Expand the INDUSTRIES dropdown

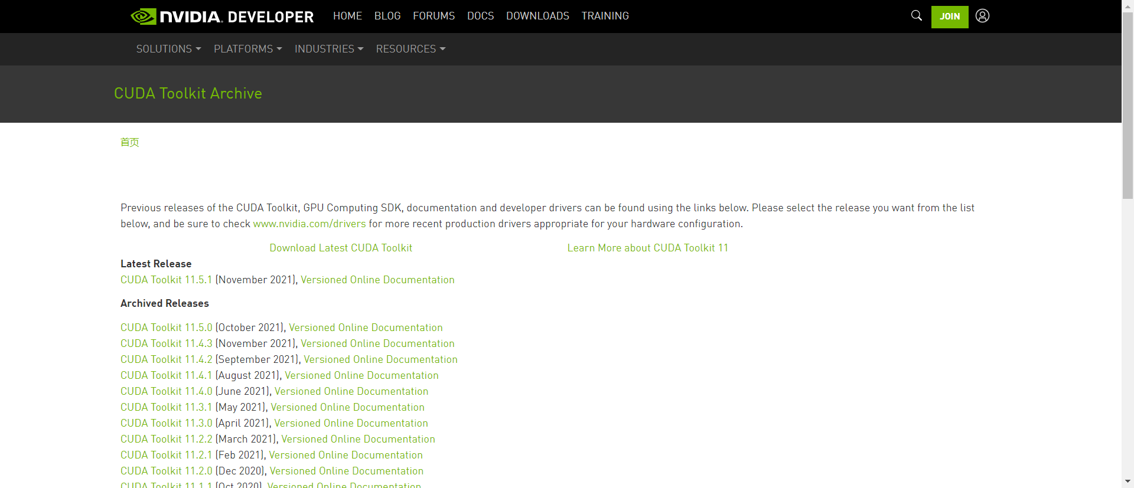pyautogui.click(x=329, y=49)
